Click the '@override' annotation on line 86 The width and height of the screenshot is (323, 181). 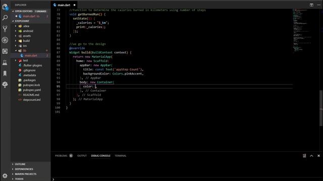tap(77, 48)
